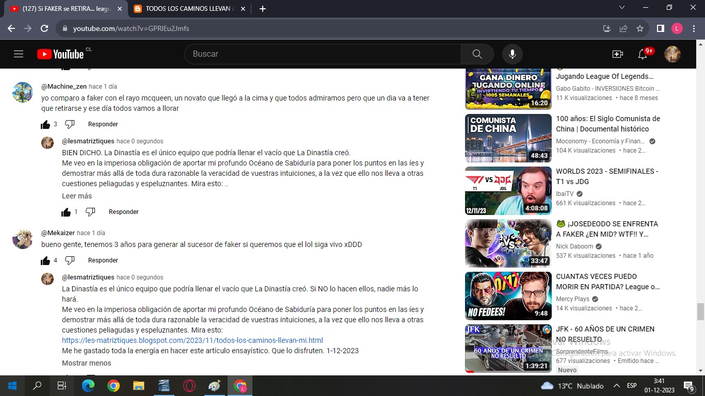Viewport: 705px width, 396px height.
Task: Open the YouTube account avatar menu
Action: coord(672,54)
